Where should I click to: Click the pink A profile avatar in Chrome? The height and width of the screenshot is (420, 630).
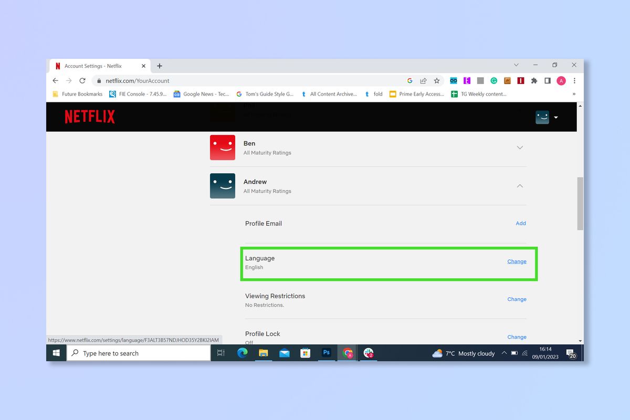pyautogui.click(x=561, y=80)
